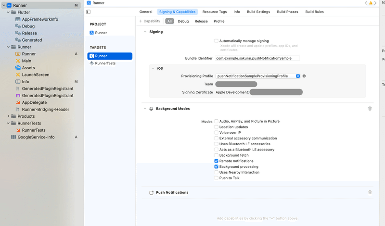Collapse the Flutter folder

(x=8, y=13)
